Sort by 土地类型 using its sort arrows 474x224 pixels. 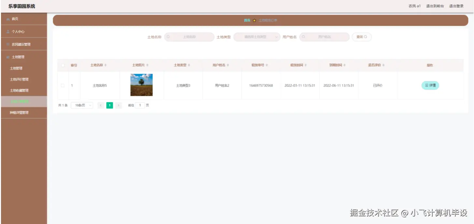click(189, 65)
